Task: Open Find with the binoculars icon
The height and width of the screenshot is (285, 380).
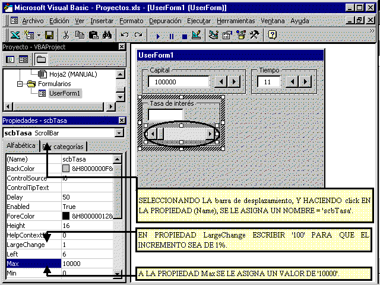Action: coord(107,36)
